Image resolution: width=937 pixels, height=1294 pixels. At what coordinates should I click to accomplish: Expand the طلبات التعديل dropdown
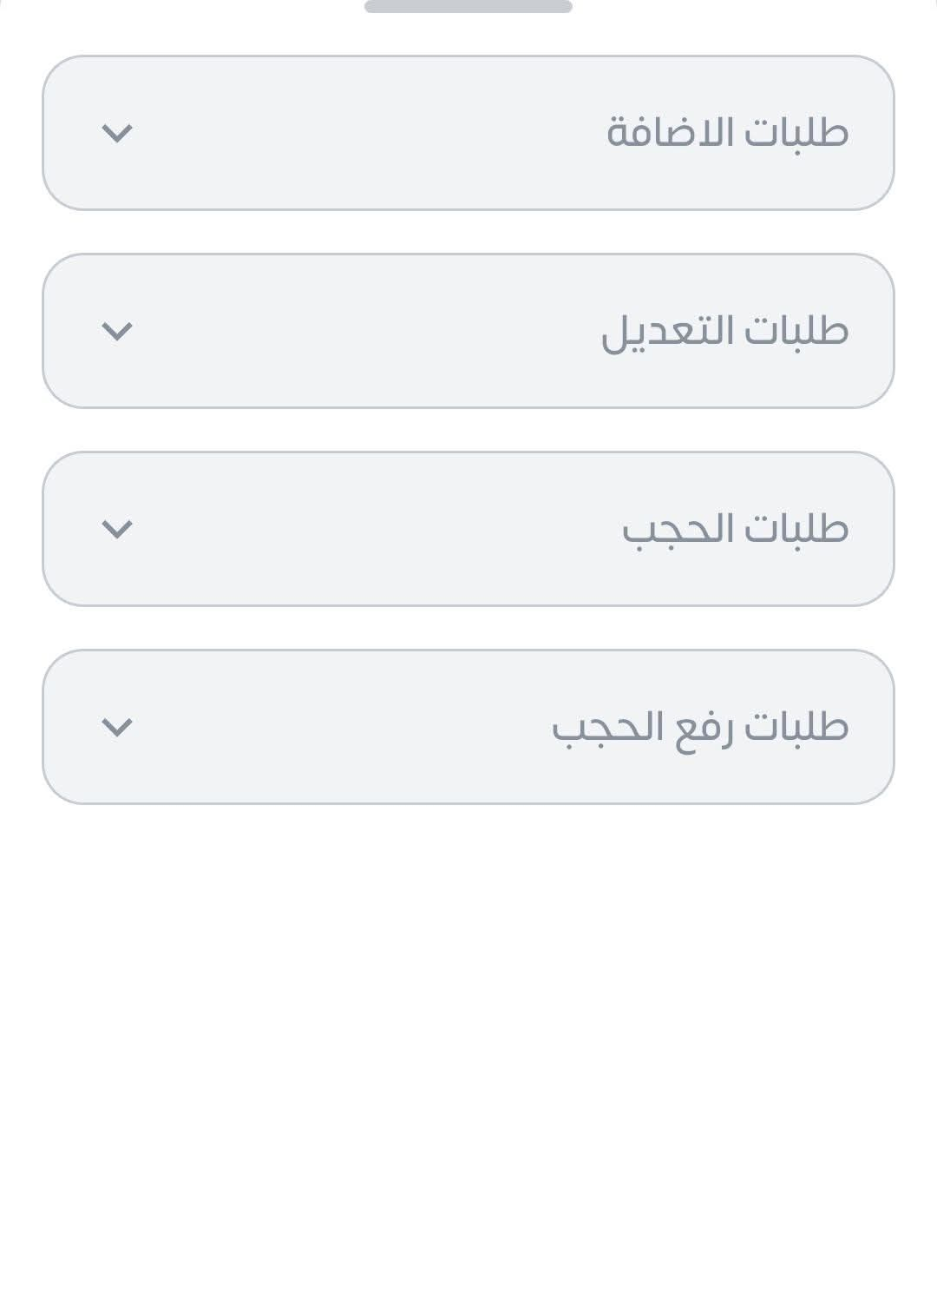(x=468, y=331)
